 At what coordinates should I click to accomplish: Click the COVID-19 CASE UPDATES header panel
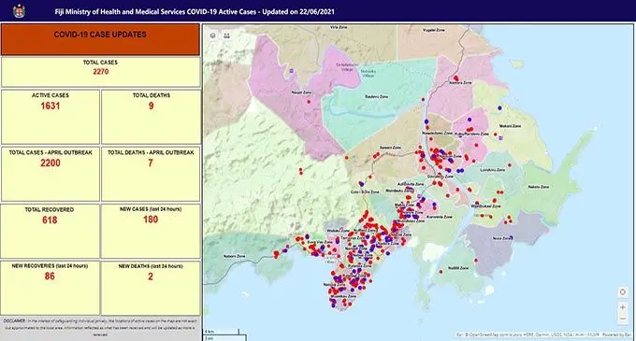pos(101,39)
